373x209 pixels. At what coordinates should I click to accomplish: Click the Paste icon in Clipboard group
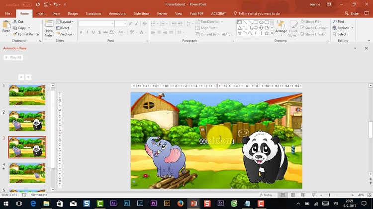click(x=6, y=24)
